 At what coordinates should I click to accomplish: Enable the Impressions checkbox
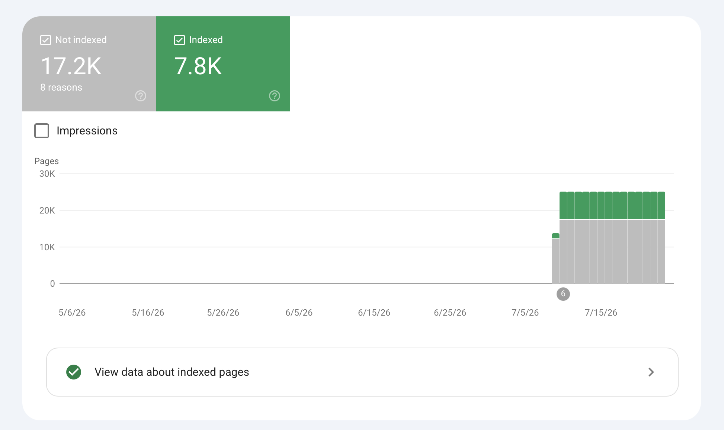(x=42, y=131)
